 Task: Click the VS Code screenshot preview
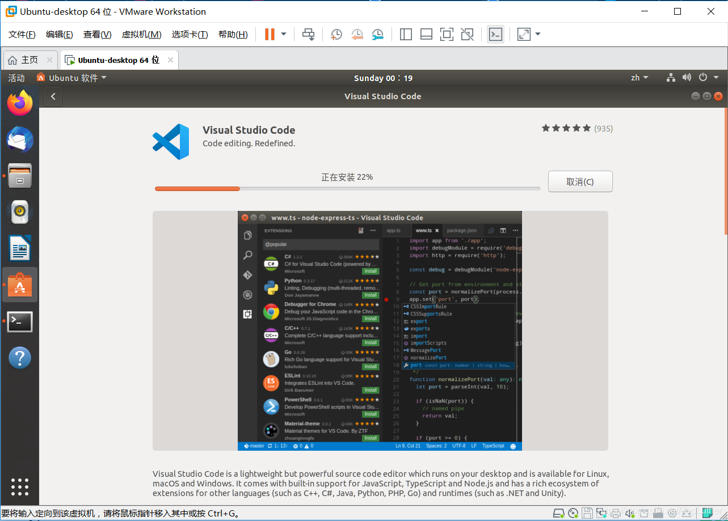(380, 331)
